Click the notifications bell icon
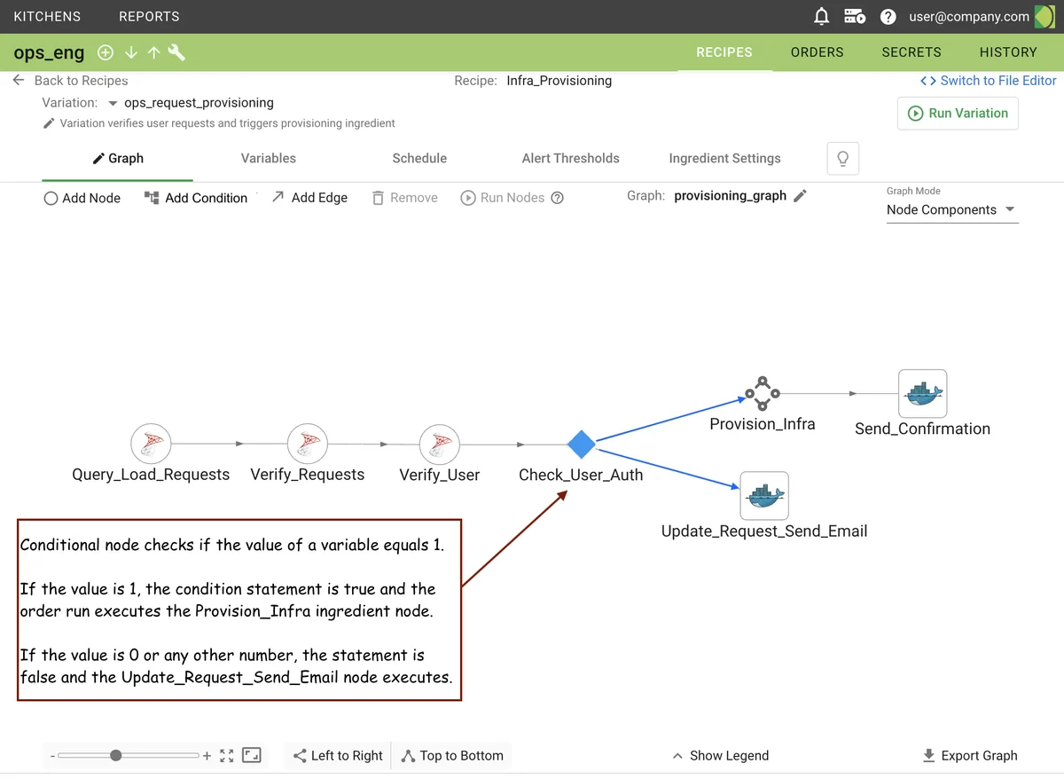The image size is (1064, 779). (822, 16)
